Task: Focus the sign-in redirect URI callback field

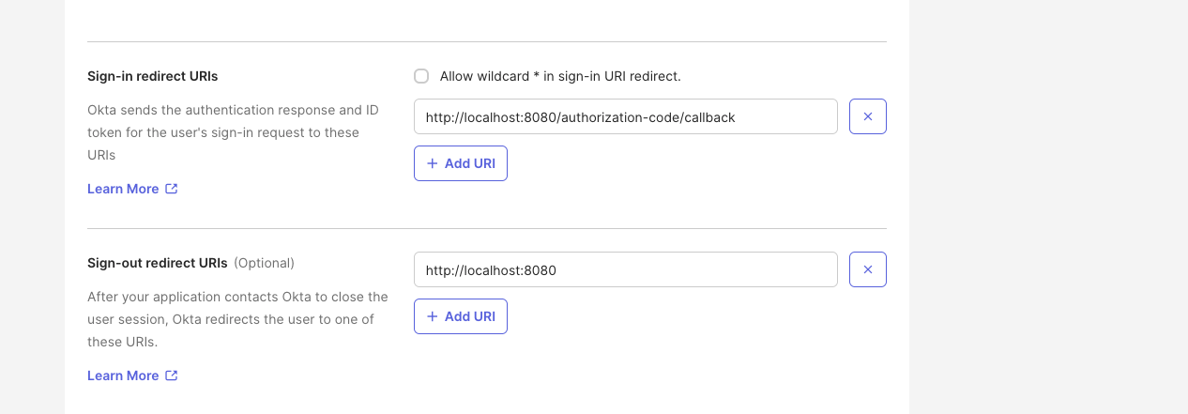Action: coord(625,117)
